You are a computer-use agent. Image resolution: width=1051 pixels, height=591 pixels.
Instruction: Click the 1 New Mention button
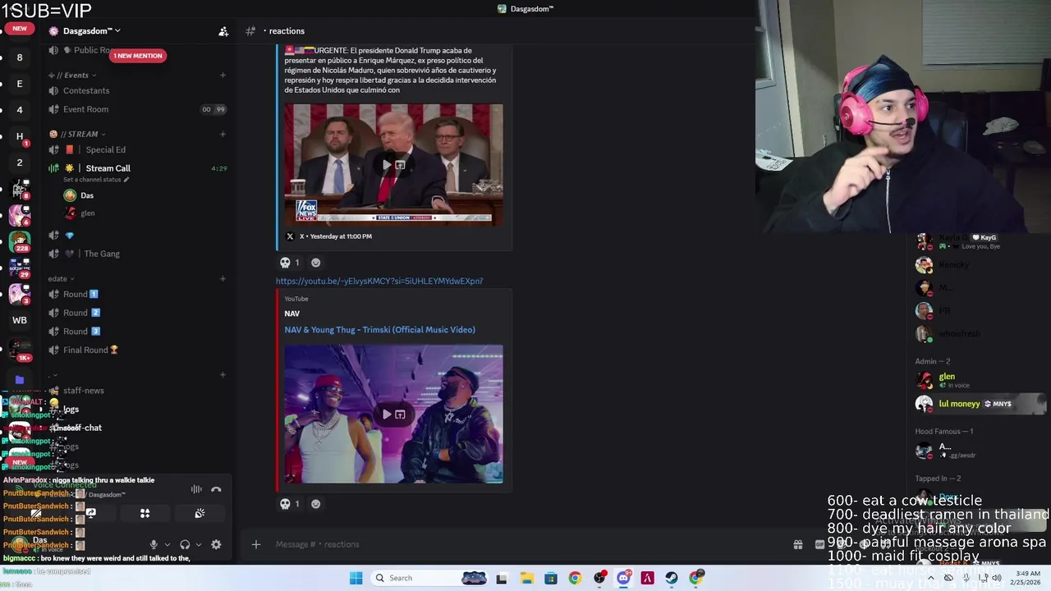137,56
